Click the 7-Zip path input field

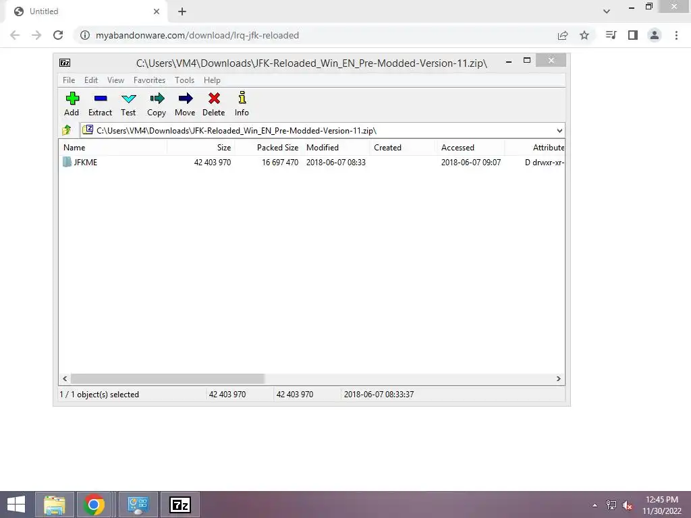click(322, 130)
